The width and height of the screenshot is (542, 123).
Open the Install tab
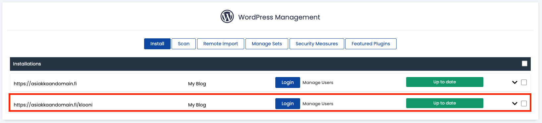pyautogui.click(x=157, y=44)
